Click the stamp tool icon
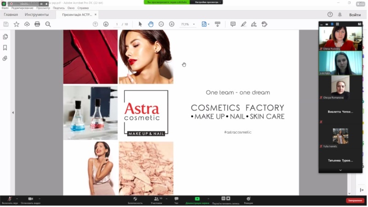 coord(264,24)
